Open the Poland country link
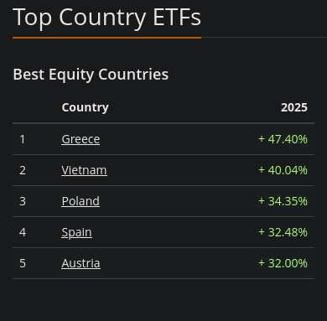Viewport: 327px width, 321px height. (x=80, y=201)
